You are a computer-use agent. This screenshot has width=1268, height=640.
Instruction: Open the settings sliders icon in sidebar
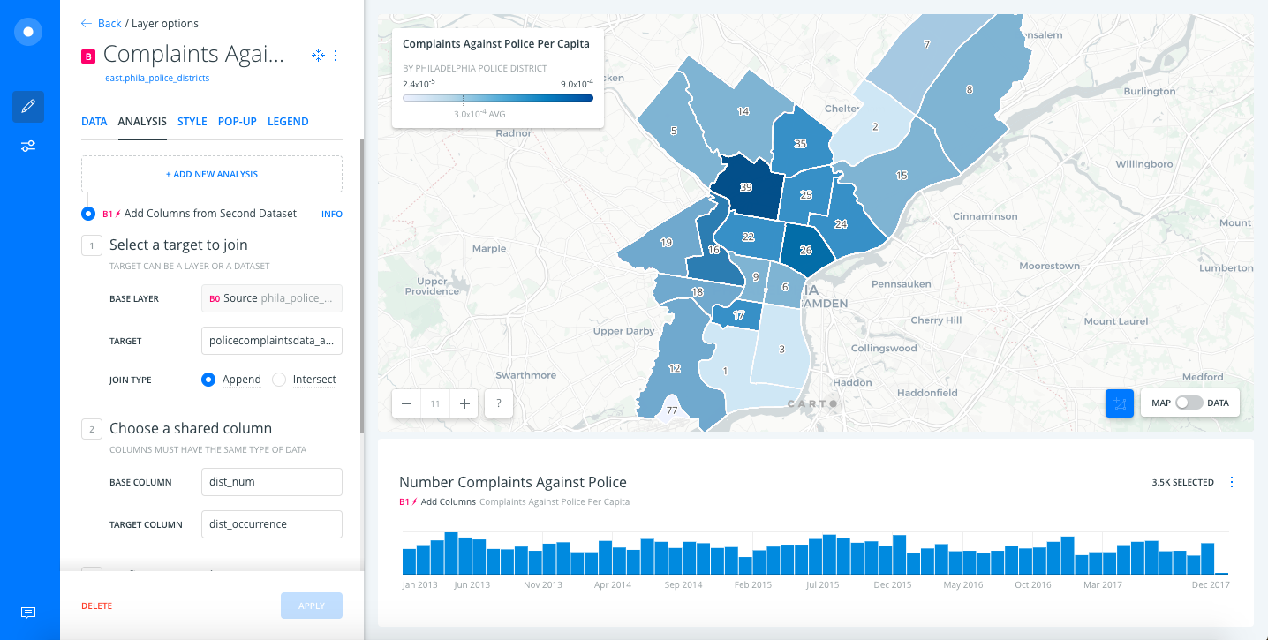(28, 147)
